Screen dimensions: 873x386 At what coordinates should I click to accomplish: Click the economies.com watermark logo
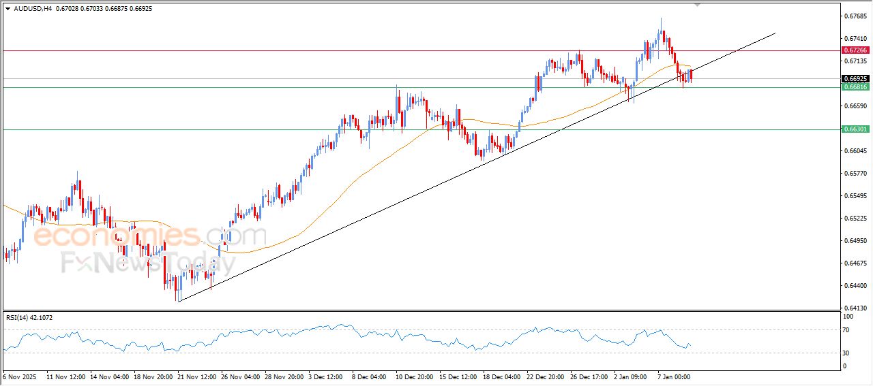click(x=150, y=236)
